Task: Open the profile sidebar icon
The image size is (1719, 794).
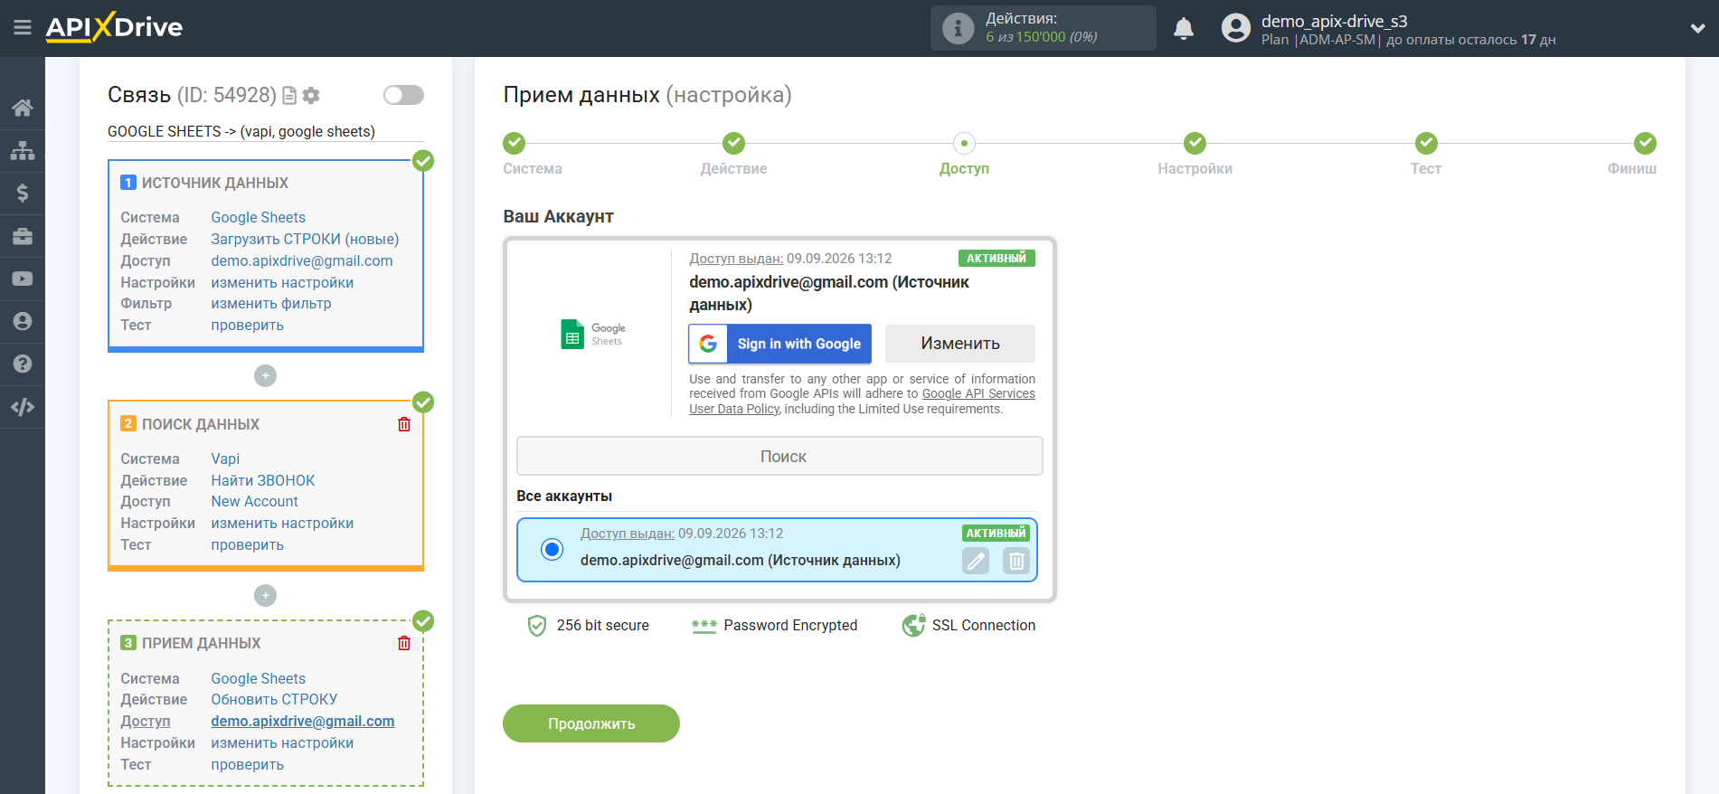Action: point(23,321)
